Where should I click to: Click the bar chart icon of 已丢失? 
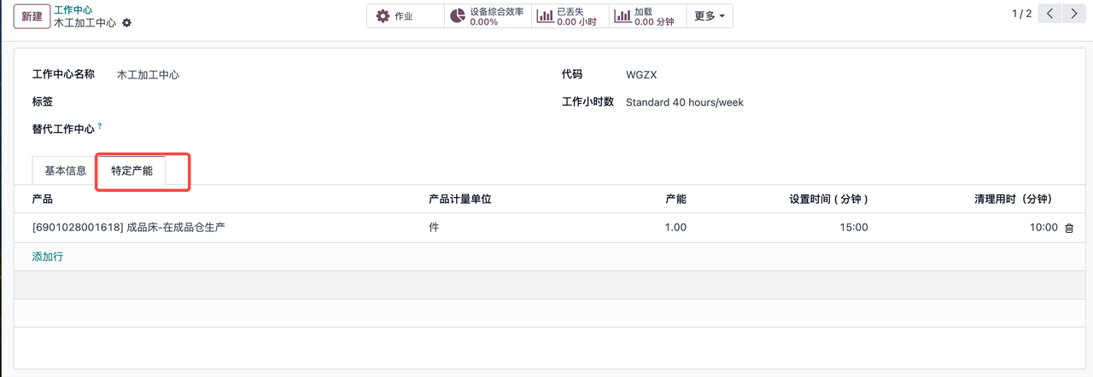(x=545, y=16)
